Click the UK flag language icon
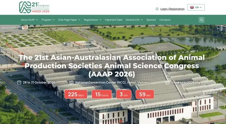This screenshot has width=226, height=124. pos(192,7)
